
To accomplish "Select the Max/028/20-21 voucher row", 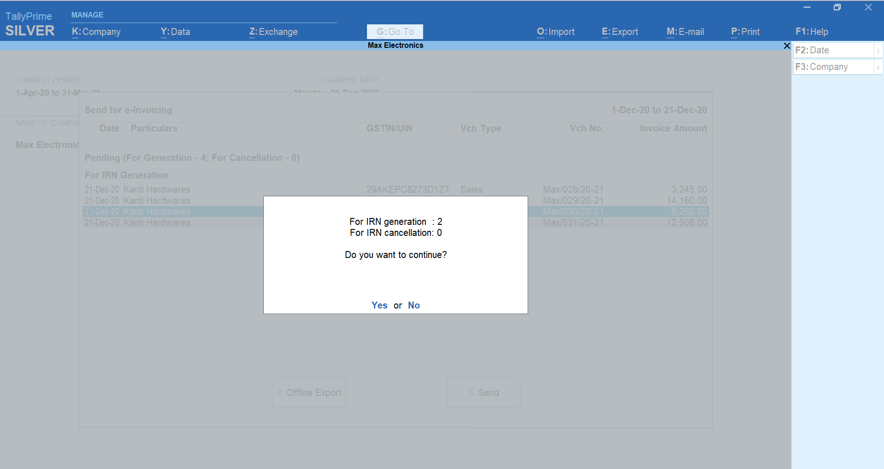I will pos(573,189).
